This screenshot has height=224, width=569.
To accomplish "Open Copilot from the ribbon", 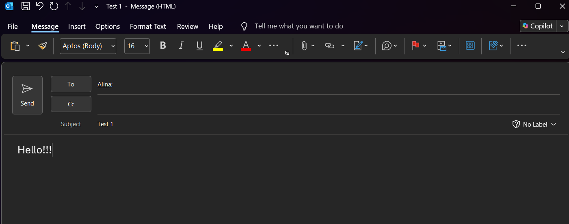I will [x=538, y=26].
